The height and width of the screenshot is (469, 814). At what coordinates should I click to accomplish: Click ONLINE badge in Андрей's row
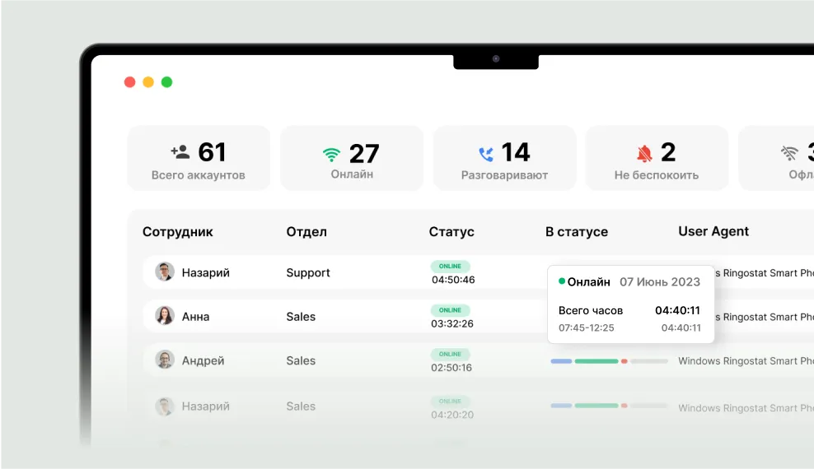coord(450,354)
